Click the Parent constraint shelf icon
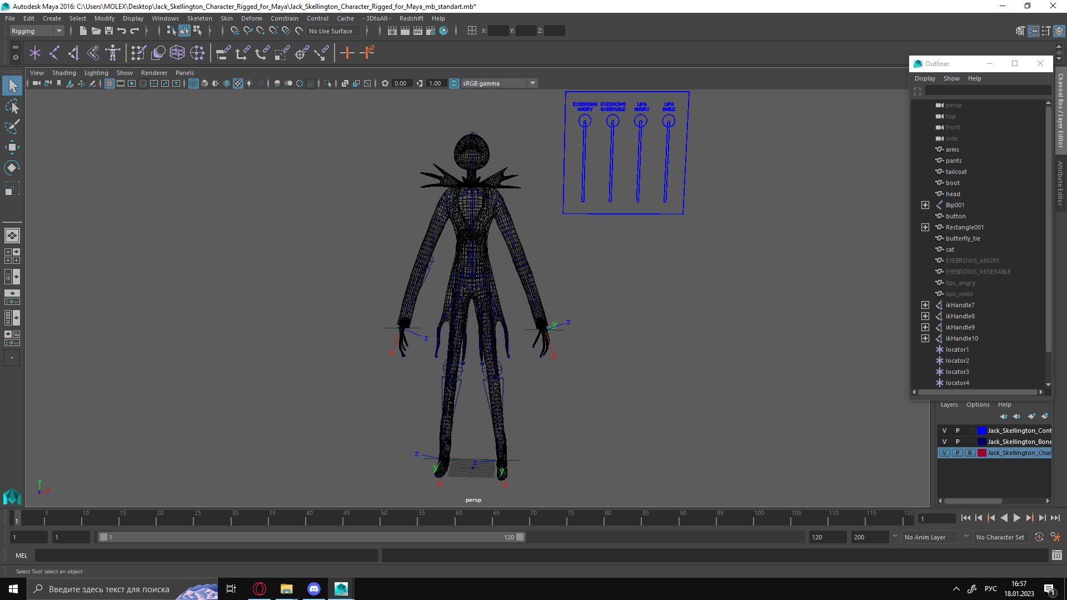 click(223, 53)
